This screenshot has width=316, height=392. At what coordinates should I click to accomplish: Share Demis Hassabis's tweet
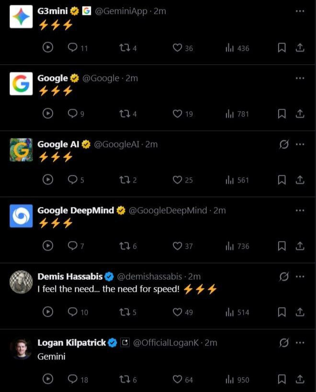click(300, 312)
